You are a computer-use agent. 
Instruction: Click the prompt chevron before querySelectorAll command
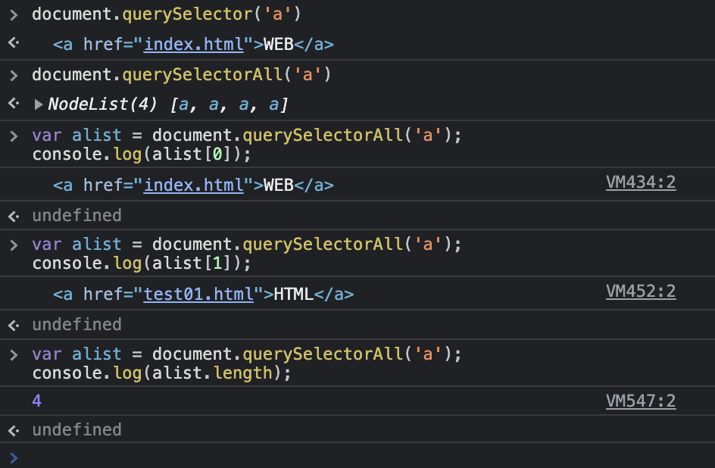14,74
